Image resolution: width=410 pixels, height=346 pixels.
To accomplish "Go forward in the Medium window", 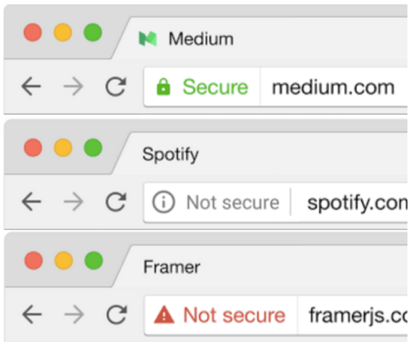I will [74, 87].
